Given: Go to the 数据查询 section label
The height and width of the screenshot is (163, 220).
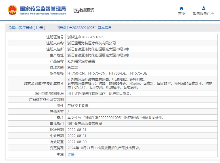Looking at the screenshot, I should click(87, 10).
